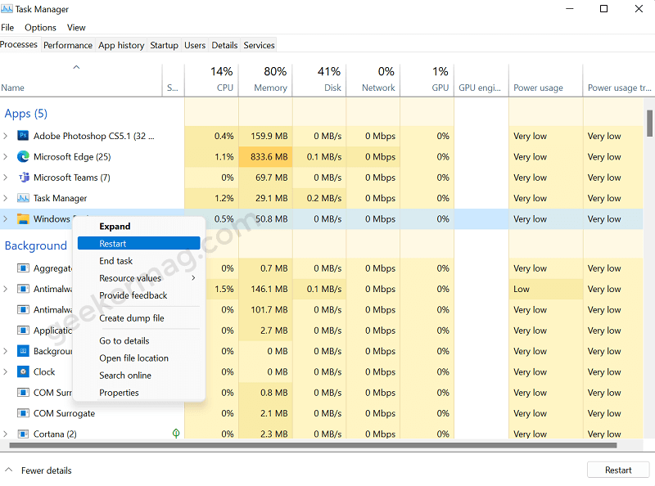
Task: Expand the Antimalware row using 146.1 MB
Action: click(6, 289)
